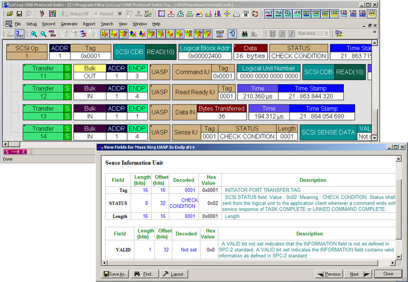Click the READ(10) SCSI CDB dark green cell
The height and width of the screenshot is (282, 408).
161,51
